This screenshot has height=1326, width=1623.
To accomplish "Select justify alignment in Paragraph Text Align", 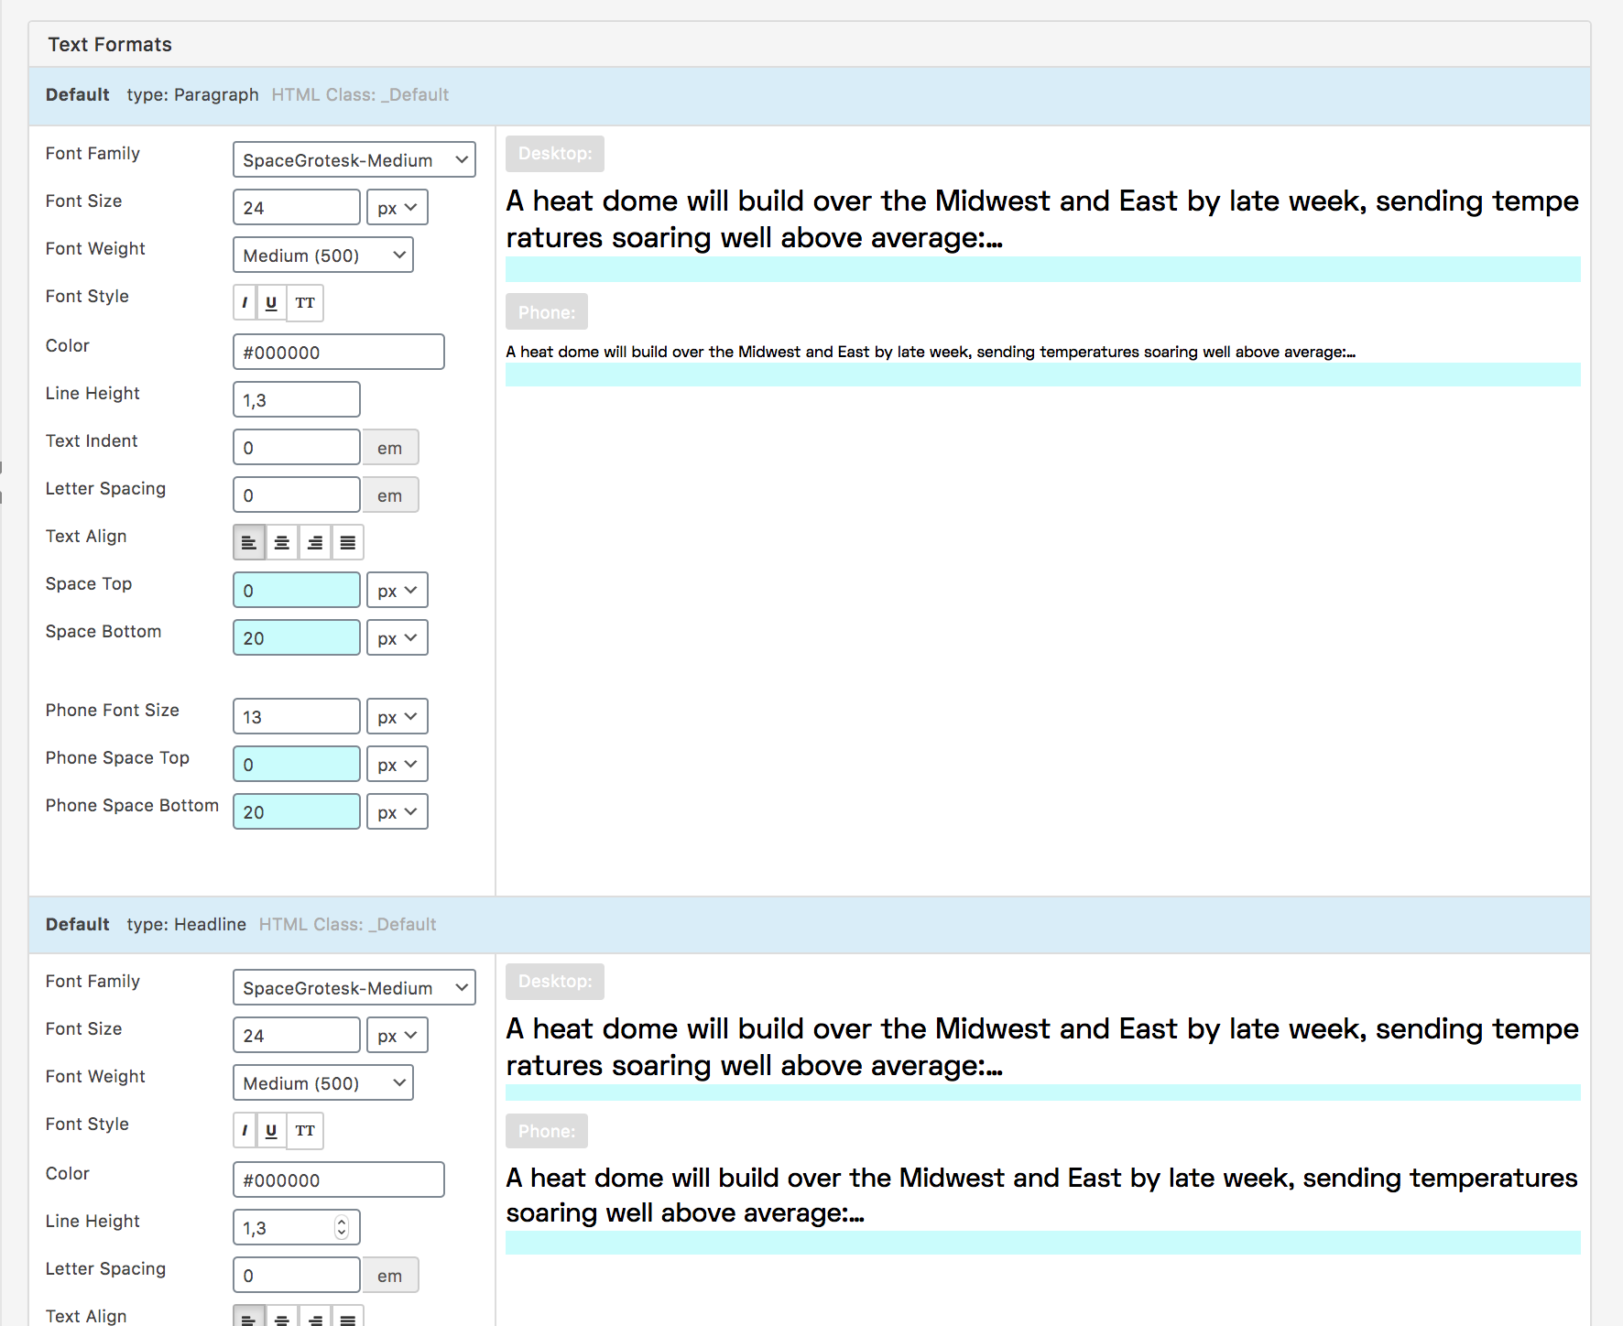I will pos(348,542).
